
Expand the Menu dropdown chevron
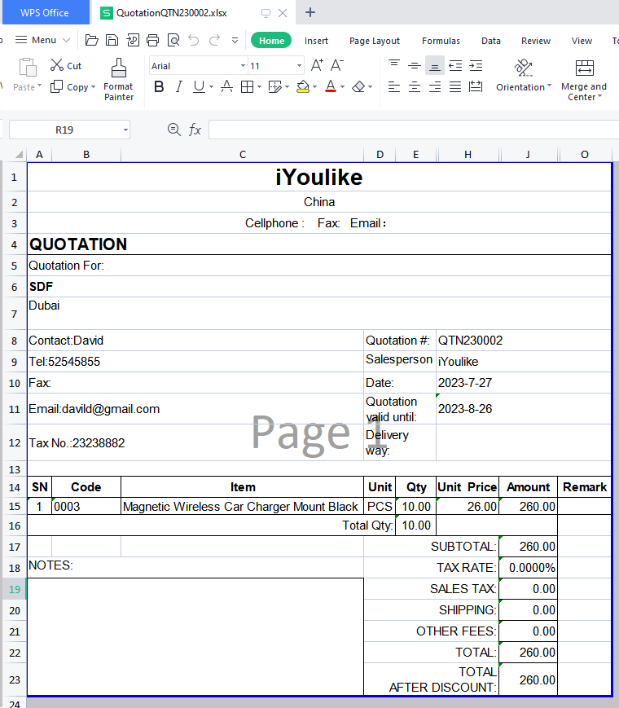tap(66, 40)
